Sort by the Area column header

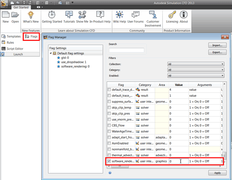tap(162, 85)
